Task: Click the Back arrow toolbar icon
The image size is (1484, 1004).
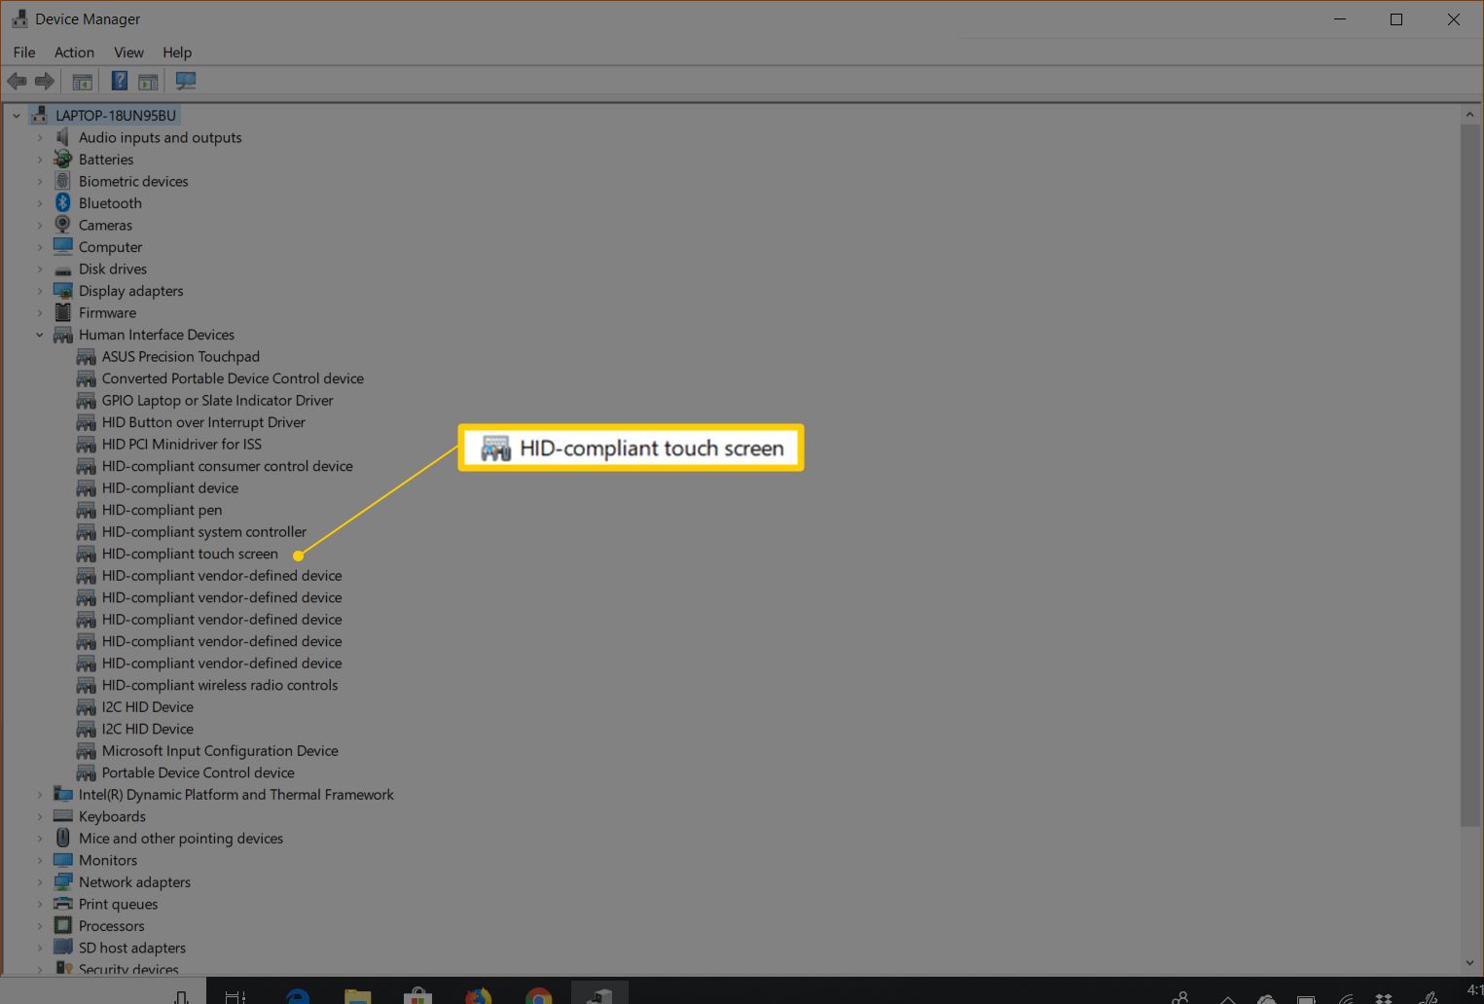Action: (17, 82)
